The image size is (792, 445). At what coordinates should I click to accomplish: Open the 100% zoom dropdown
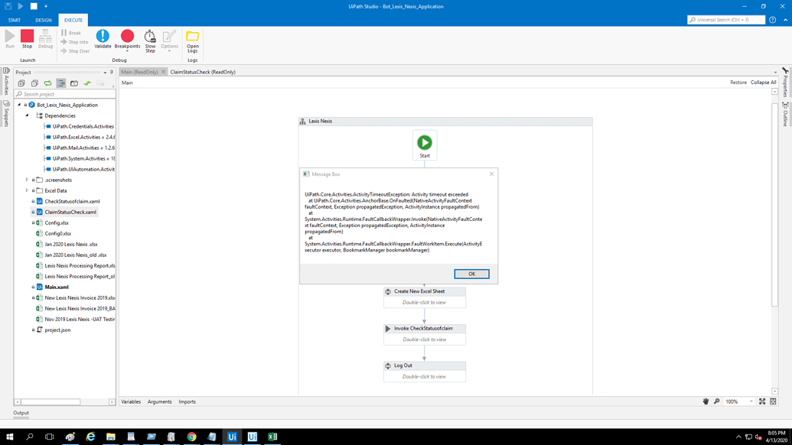[751, 401]
